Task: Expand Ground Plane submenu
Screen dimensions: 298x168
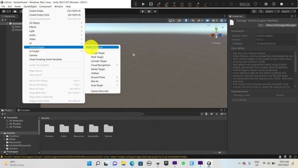Action: 102,77
